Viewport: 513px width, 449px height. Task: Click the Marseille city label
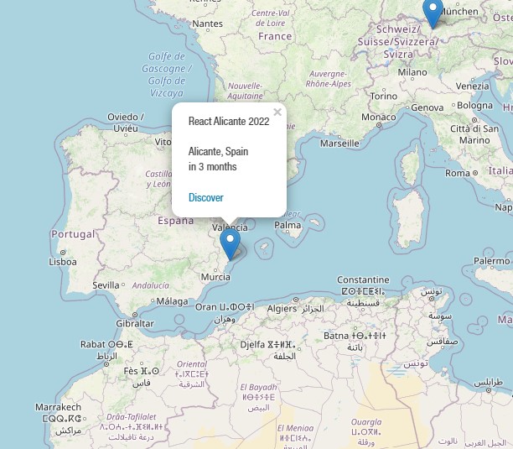[x=339, y=144]
